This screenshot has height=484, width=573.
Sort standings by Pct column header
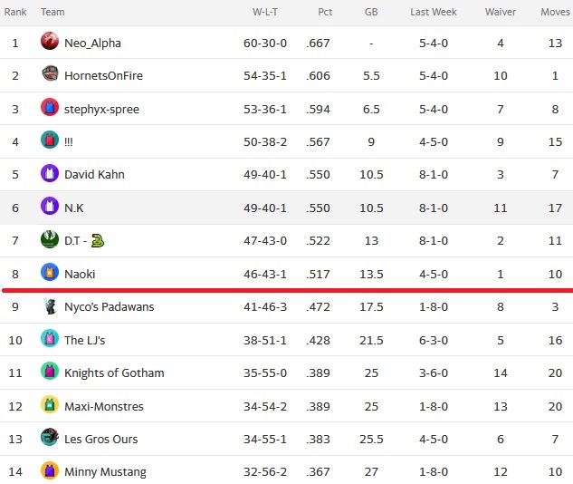tap(325, 12)
